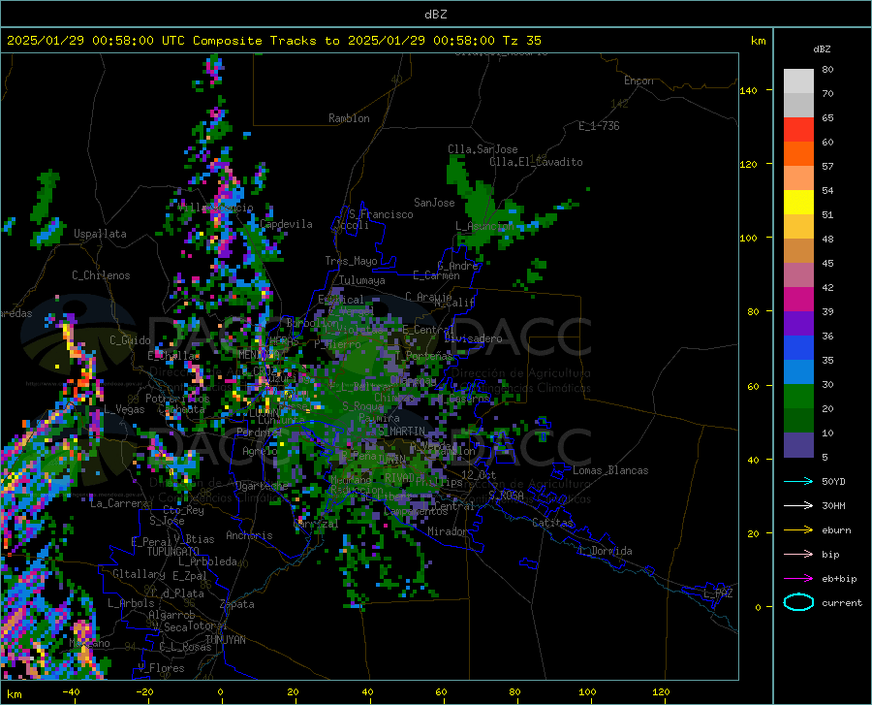Select the light orange 57–54 dBZ swatch
The width and height of the screenshot is (872, 705).
(x=798, y=178)
